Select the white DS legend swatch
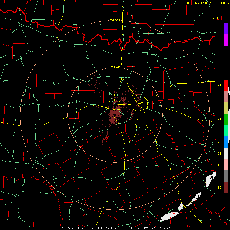This screenshot has width=230, height=230. (226, 153)
